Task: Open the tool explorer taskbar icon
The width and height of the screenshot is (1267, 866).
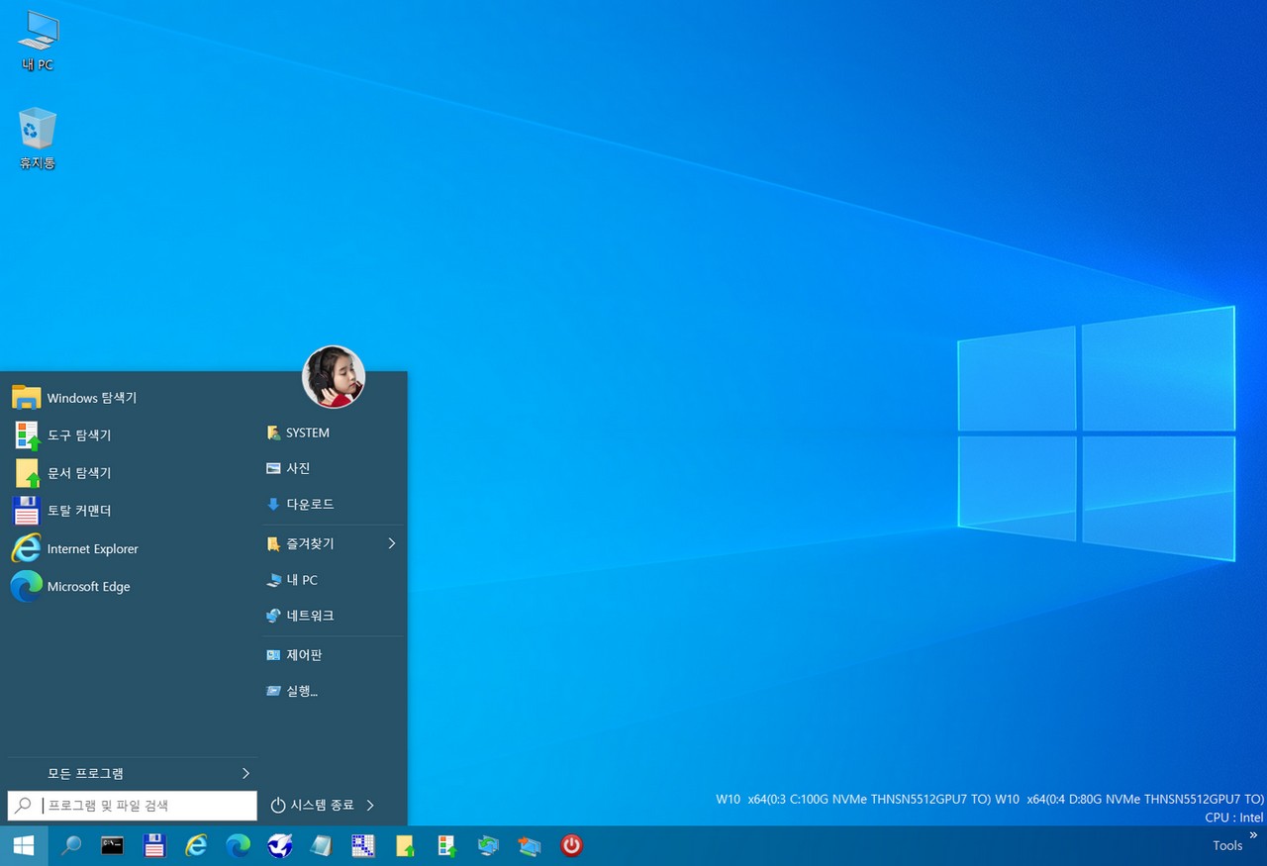Action: [x=446, y=845]
